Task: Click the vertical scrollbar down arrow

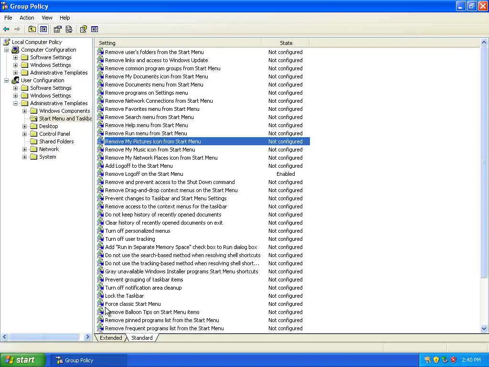Action: click(484, 328)
